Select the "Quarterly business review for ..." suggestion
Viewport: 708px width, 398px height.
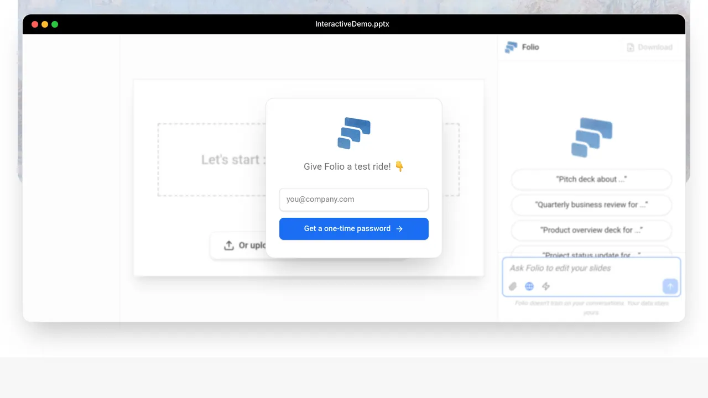pyautogui.click(x=591, y=205)
